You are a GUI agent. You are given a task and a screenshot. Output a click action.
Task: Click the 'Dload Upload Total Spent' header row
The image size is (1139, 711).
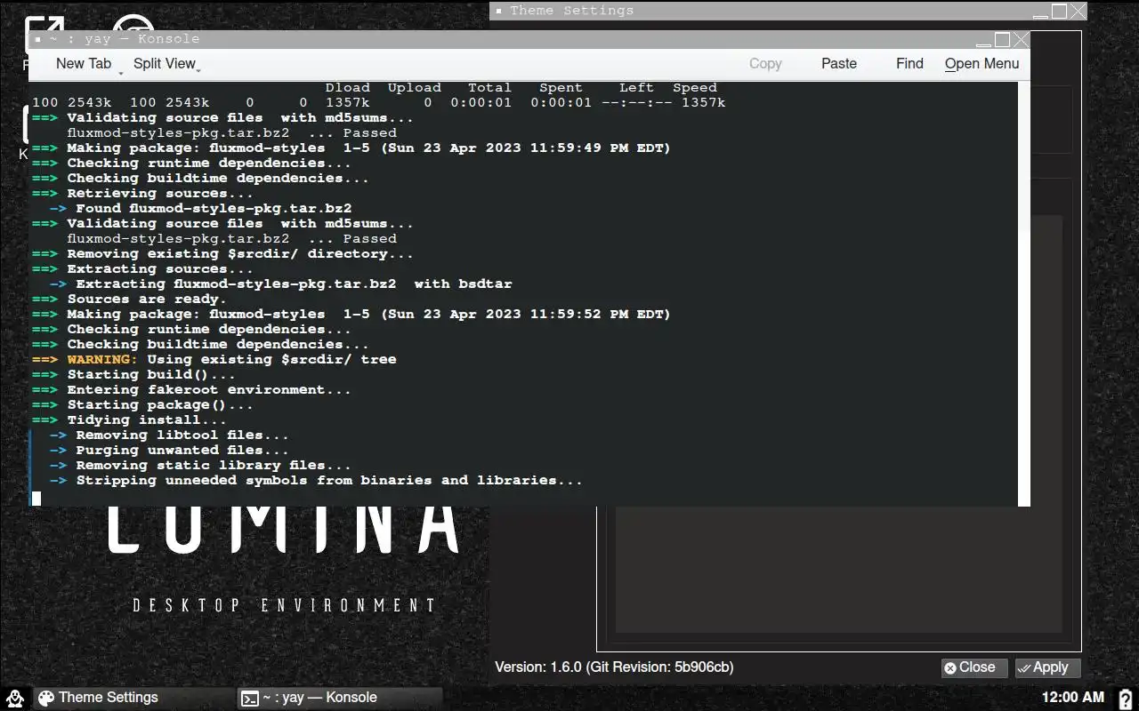tap(521, 88)
